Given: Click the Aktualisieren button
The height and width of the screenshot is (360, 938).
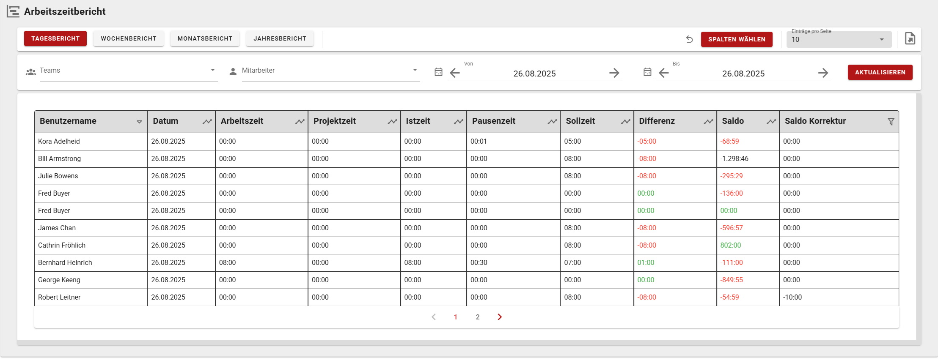Looking at the screenshot, I should point(880,72).
